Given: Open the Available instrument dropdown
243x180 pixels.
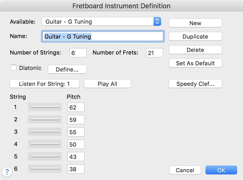Looking at the screenshot, I should [x=101, y=22].
